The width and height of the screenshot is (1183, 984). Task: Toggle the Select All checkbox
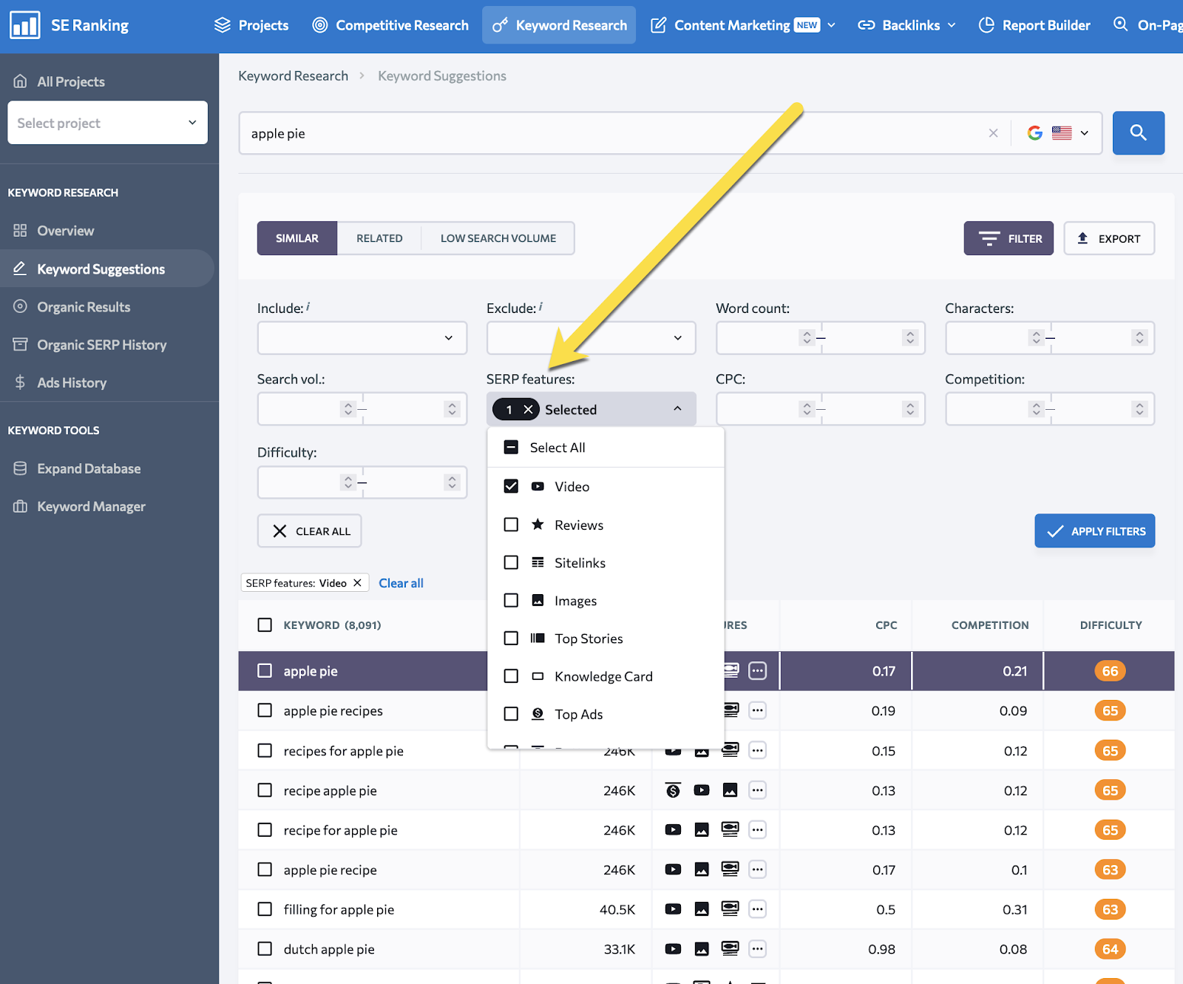pos(511,448)
